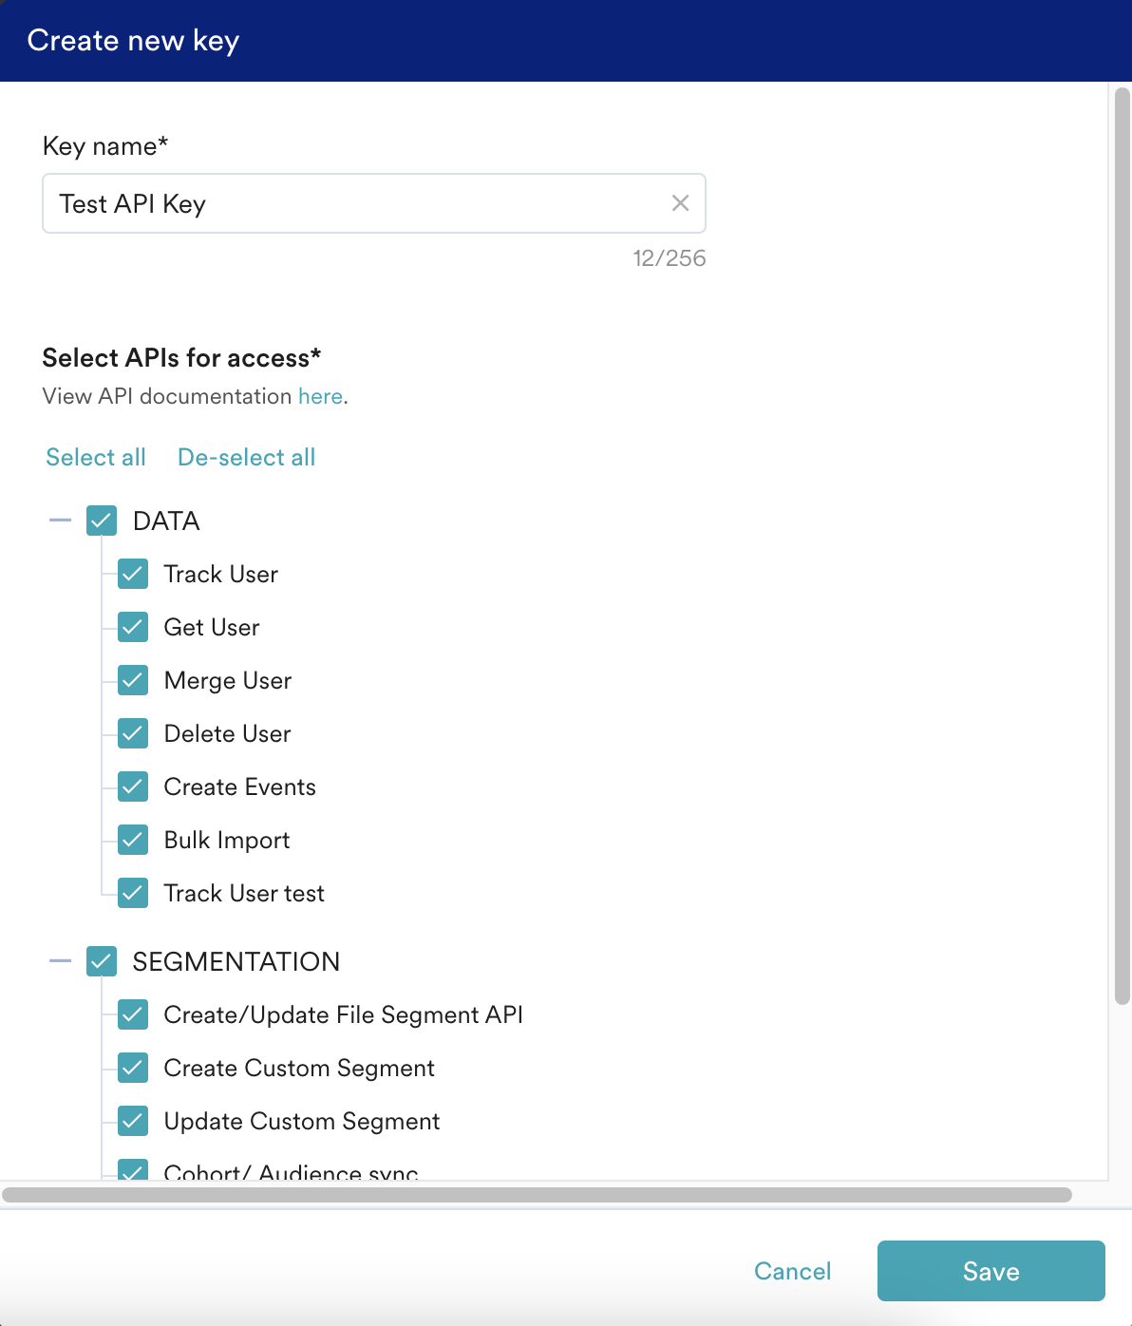Viewport: 1132px width, 1326px height.
Task: Toggle Create/Update File Segment API checkbox
Action: click(133, 1014)
